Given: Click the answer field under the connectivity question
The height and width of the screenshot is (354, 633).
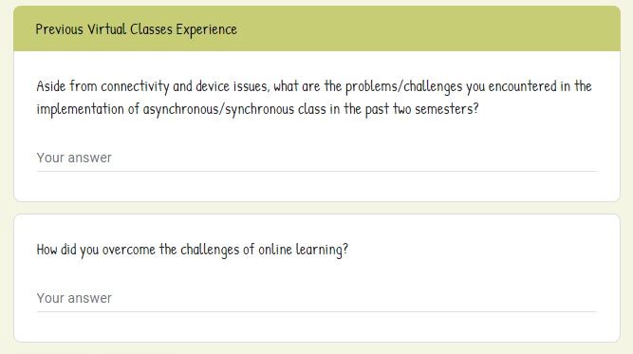Looking at the screenshot, I should coord(317,158).
